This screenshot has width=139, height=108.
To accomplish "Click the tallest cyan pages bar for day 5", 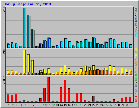I will [25, 28].
